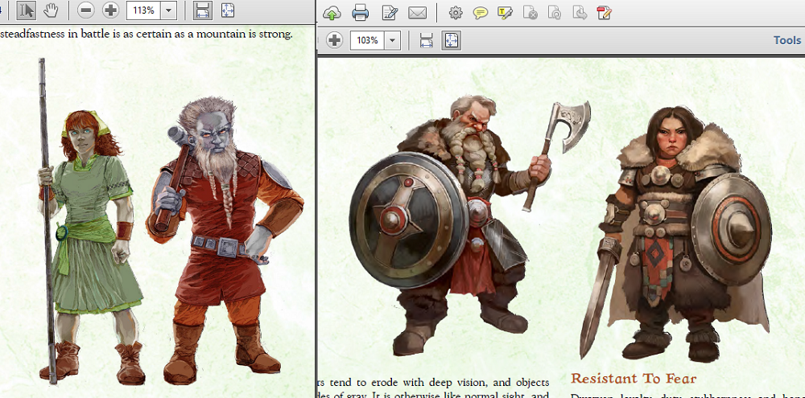Activate the Hand pan tool in left window
Viewport: 805px width, 398px height.
(50, 10)
